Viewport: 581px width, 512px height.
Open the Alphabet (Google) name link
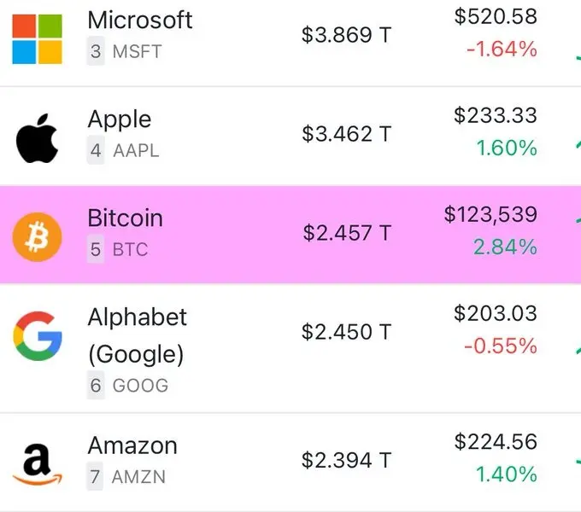point(137,335)
